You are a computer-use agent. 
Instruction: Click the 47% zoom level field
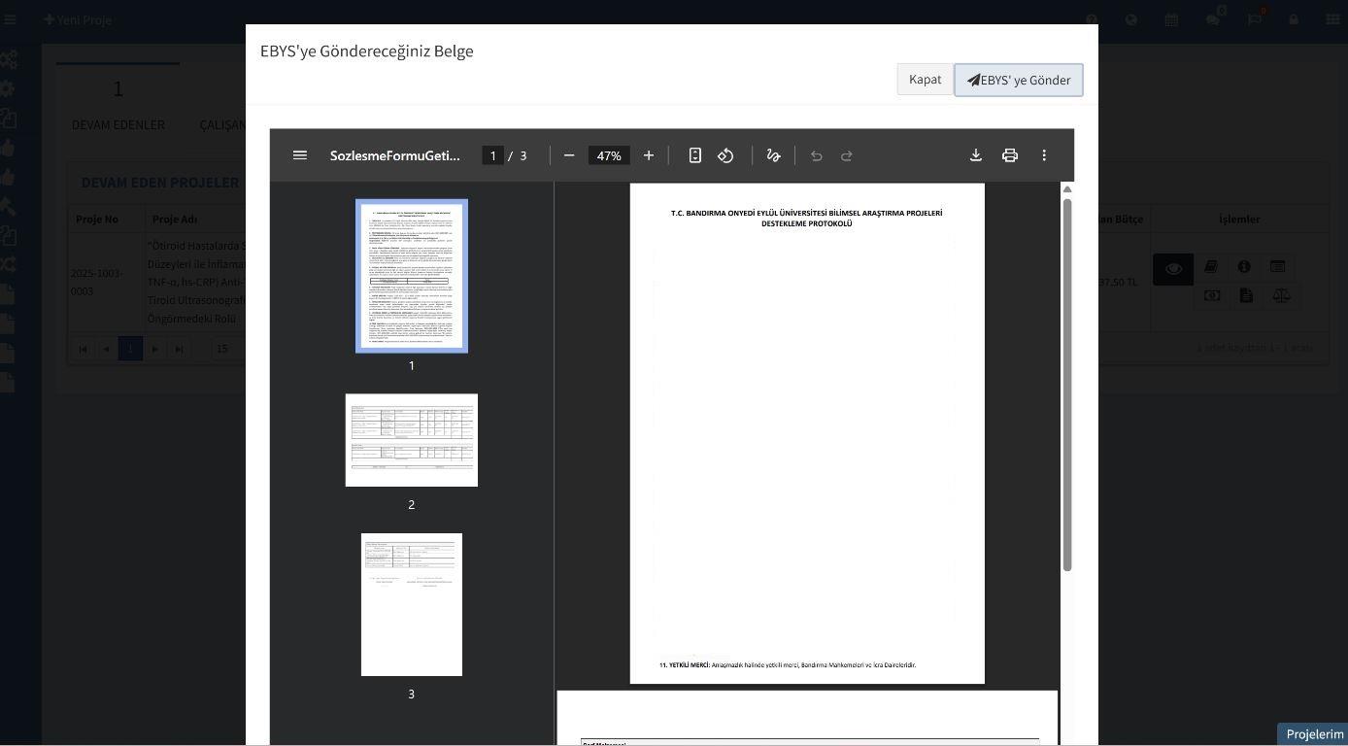point(609,155)
